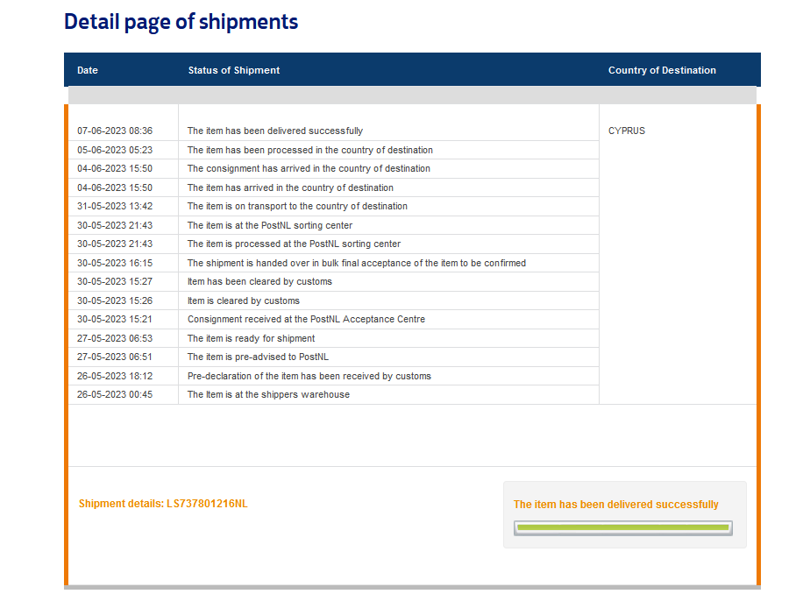Select 'The Item is at the shippers warehouse'
Image resolution: width=803 pixels, height=601 pixels.
[x=268, y=394]
